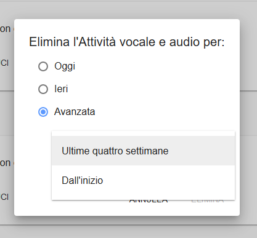Viewport: 257px width, 238px height.
Task: Click the "Oggi" label text
Action: pyautogui.click(x=65, y=66)
